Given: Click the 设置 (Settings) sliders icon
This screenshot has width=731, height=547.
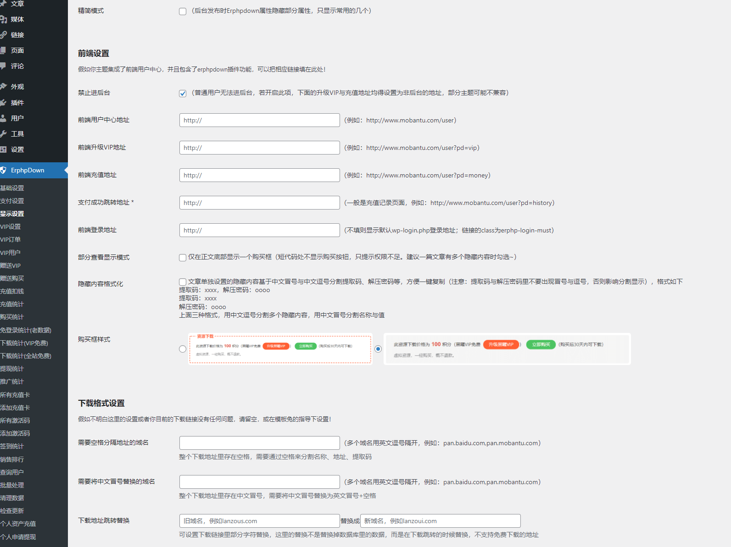Looking at the screenshot, I should 3,149.
